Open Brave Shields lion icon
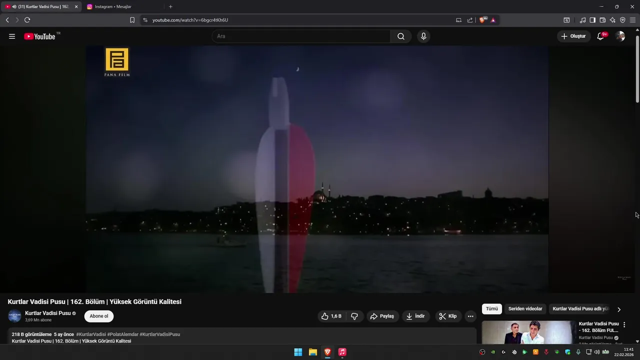The image size is (640, 360). [483, 20]
